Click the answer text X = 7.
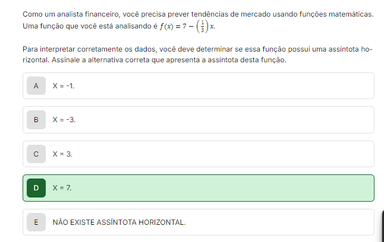Viewport: 384px width, 242px height. (62, 188)
